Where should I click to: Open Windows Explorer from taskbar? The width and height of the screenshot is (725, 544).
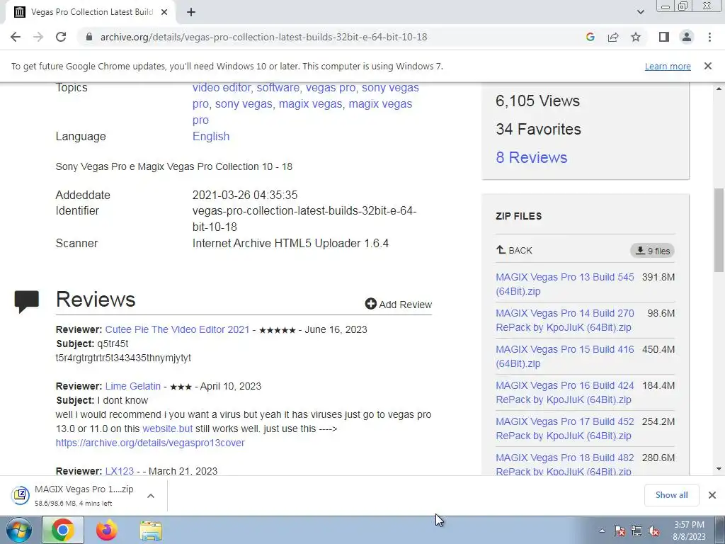151,531
